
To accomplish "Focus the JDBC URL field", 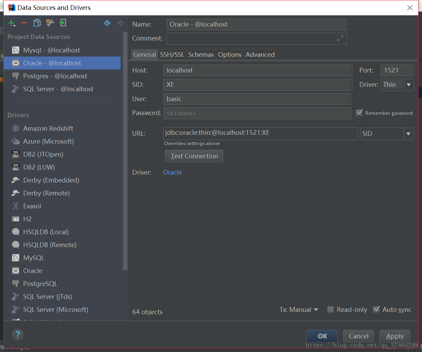I will coord(260,133).
